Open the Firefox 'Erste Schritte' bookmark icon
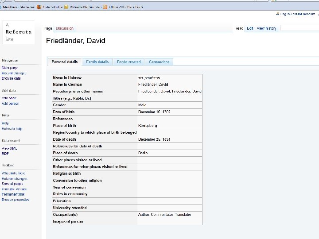Screen dimensions: 319x239 pyautogui.click(x=39, y=7)
